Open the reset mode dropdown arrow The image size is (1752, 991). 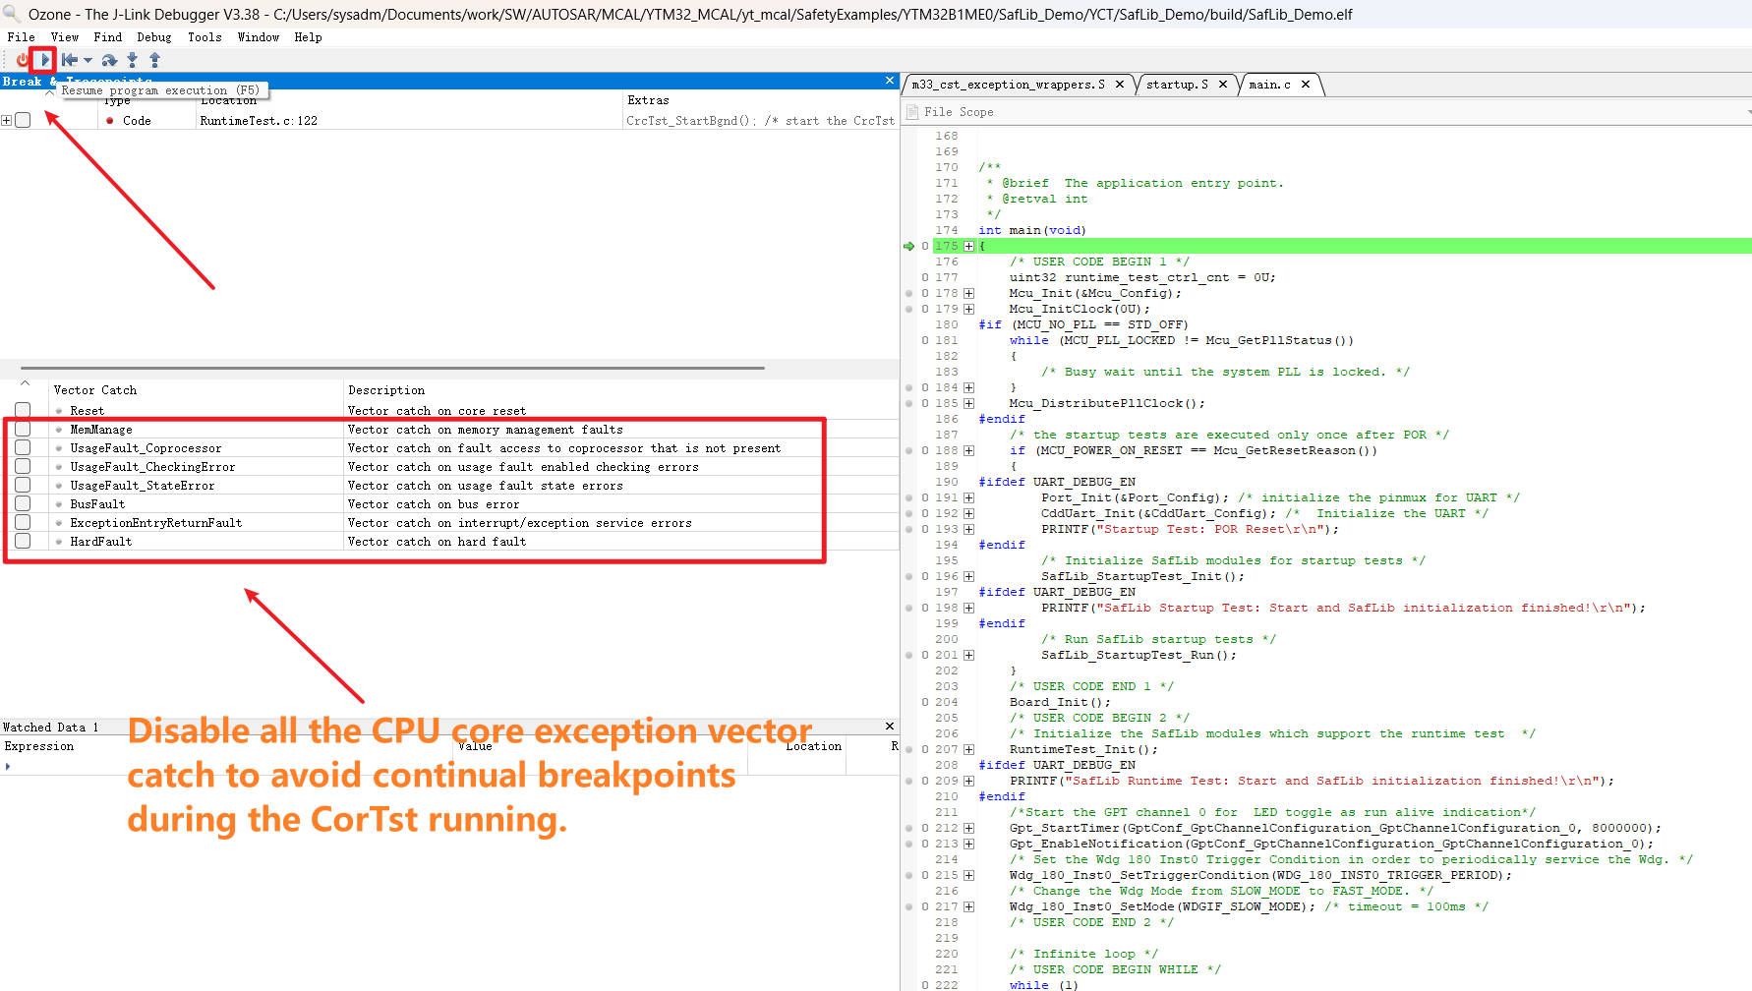pyautogui.click(x=88, y=60)
